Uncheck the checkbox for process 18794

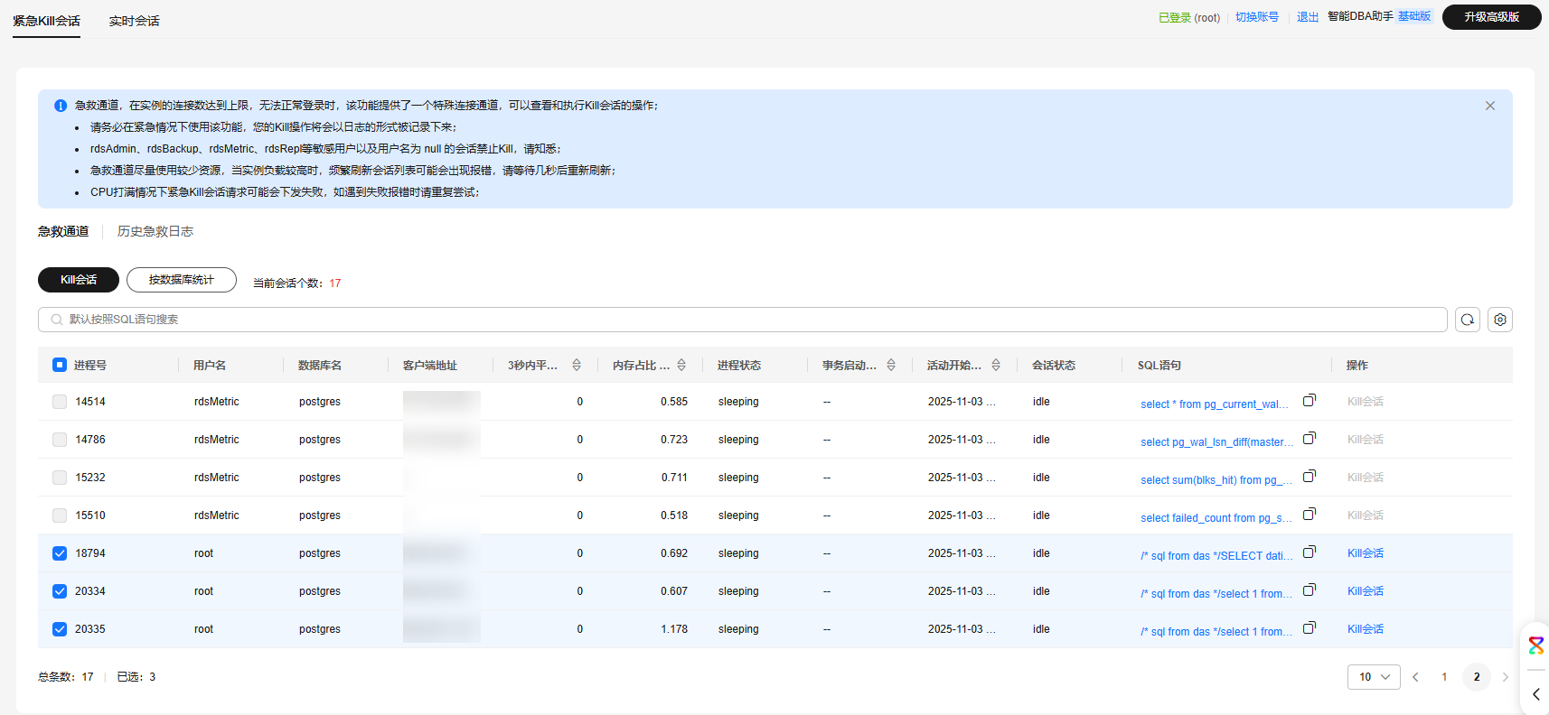60,553
